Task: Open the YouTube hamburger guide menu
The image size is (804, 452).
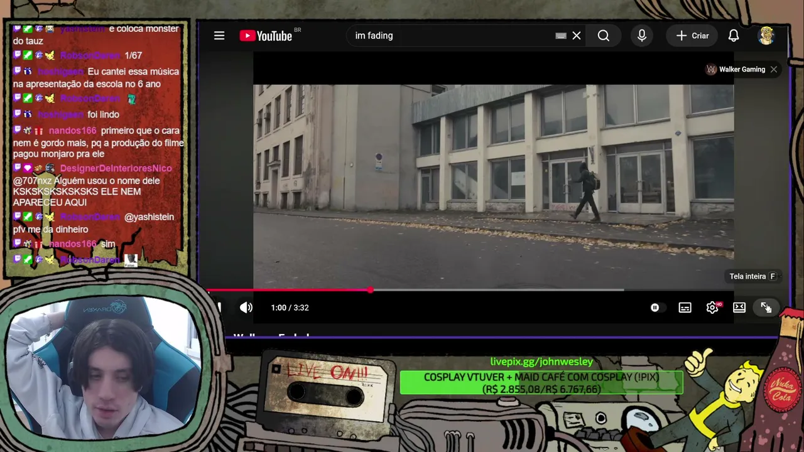Action: coord(219,36)
